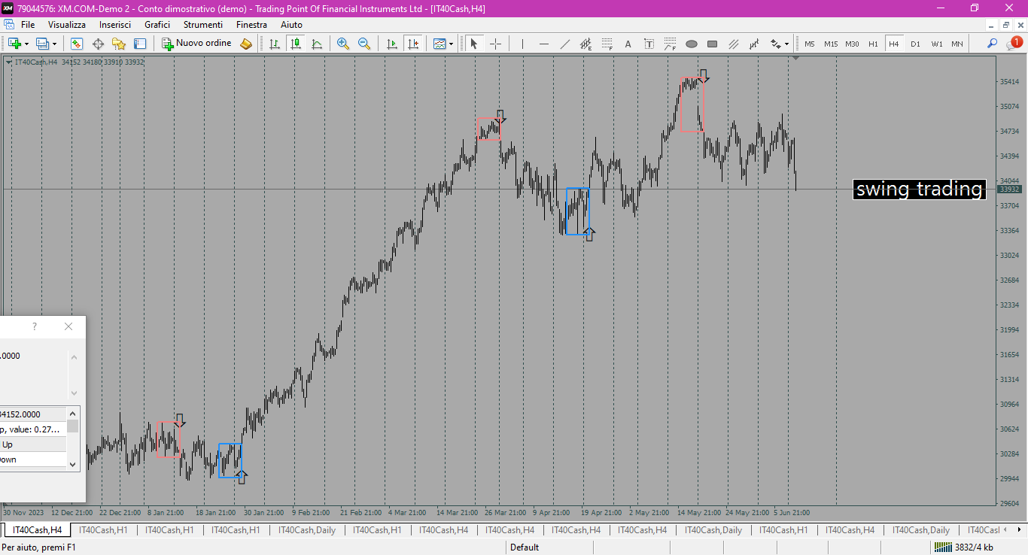Toggle Chart Shift button
1028x555 pixels.
click(412, 44)
